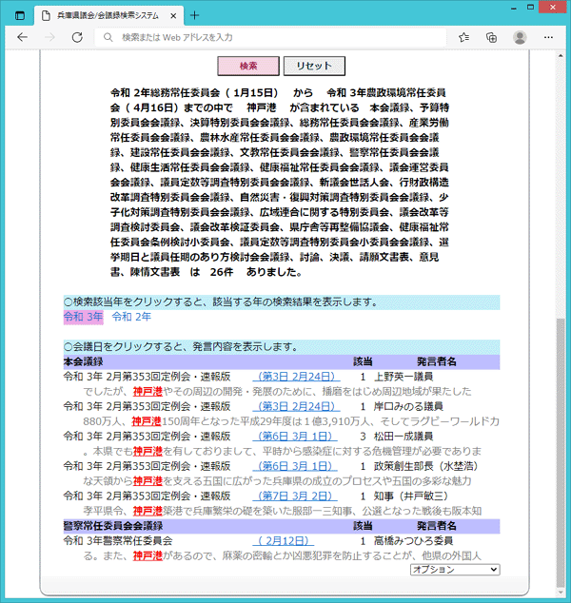Screen dimensions: 571x603
Task: Click speaker name 高橋みつひろ委員
Action: 413,541
